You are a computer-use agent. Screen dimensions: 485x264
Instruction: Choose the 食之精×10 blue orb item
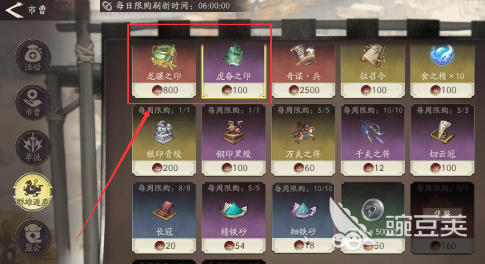[442, 55]
